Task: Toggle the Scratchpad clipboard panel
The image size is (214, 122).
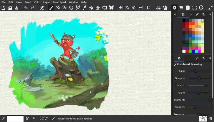Action: click(188, 8)
